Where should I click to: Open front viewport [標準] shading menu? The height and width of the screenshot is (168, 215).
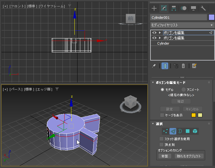pos(32,6)
